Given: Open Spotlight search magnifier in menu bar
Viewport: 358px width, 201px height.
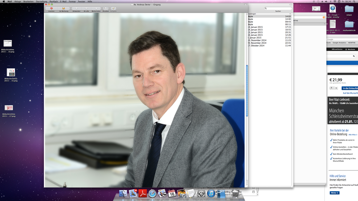Looking at the screenshot, I should [354, 1].
